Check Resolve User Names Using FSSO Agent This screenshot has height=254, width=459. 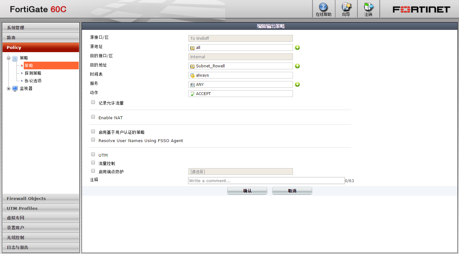pos(93,140)
